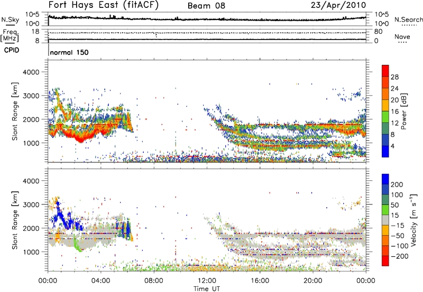Select the sky noise trace line in the top panel

tap(207, 19)
